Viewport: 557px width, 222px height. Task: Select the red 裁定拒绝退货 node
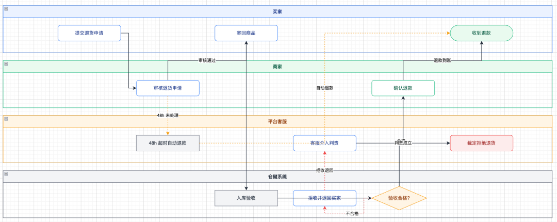tap(482, 143)
